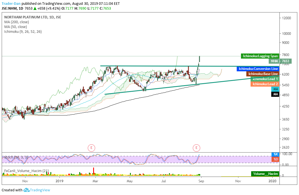Select the Ichimoku:Lead 2 label

click(265, 84)
